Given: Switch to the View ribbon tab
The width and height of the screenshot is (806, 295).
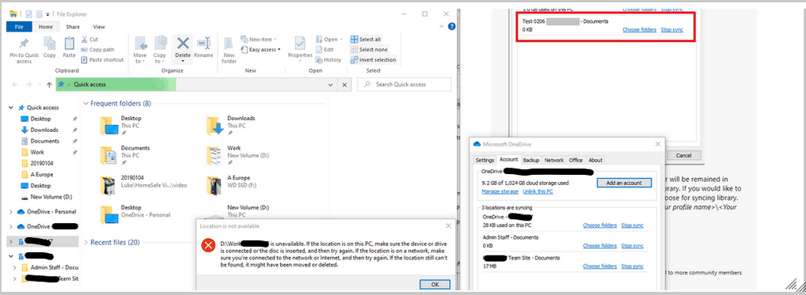Looking at the screenshot, I should [x=99, y=27].
